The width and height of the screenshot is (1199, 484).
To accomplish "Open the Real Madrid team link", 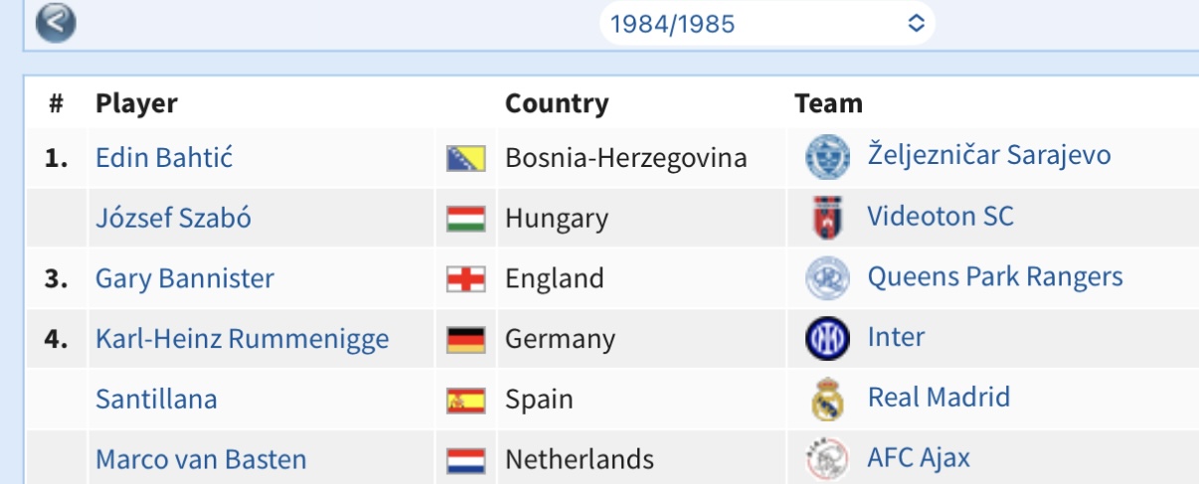I will [939, 398].
